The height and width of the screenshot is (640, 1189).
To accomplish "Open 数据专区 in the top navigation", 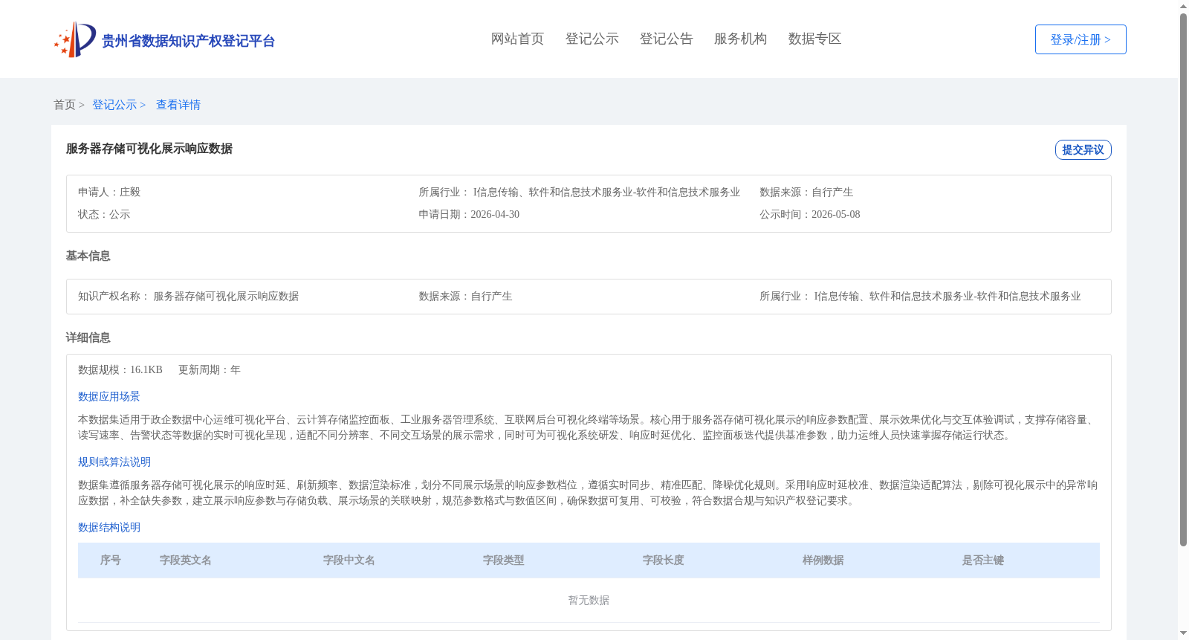I will (814, 39).
